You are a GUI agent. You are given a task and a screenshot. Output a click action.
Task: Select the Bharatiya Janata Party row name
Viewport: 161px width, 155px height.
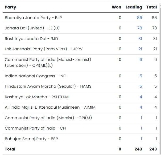(33, 18)
